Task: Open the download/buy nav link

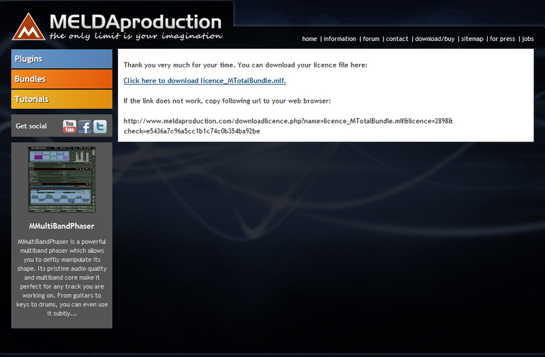Action: [x=435, y=39]
